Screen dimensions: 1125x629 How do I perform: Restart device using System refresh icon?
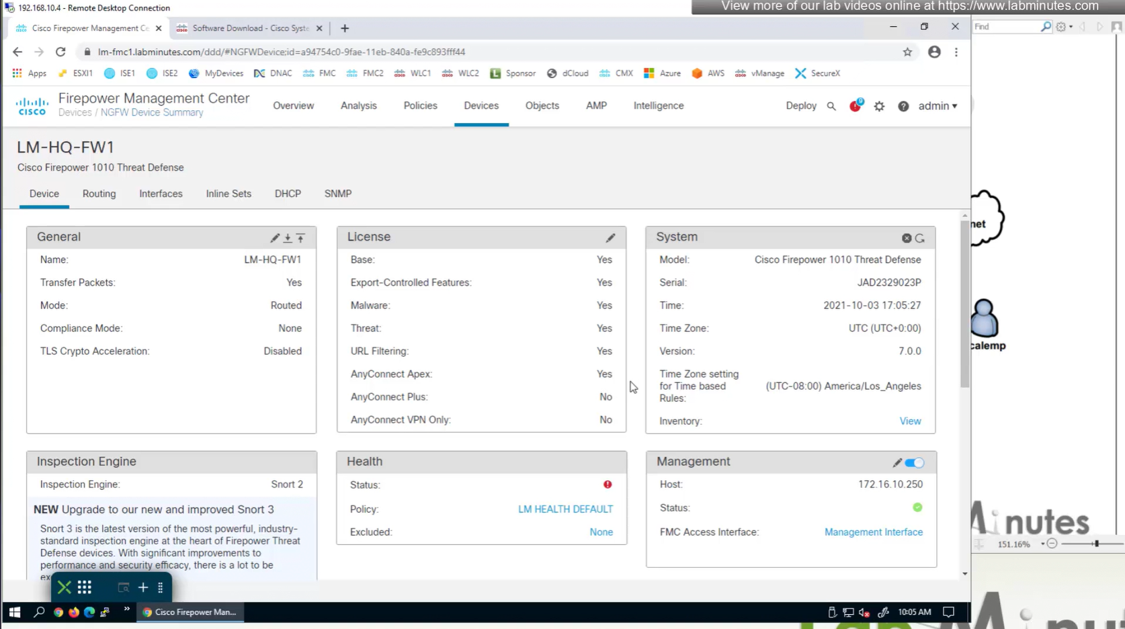(x=920, y=239)
